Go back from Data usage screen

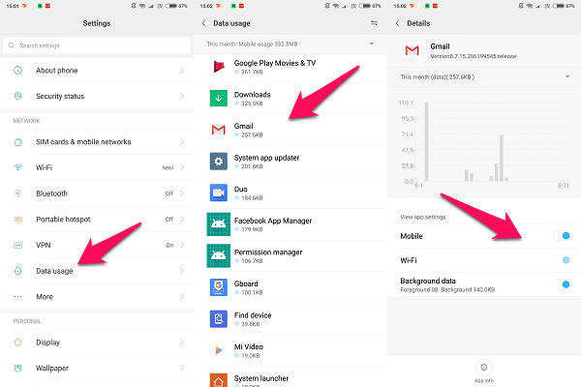(203, 23)
